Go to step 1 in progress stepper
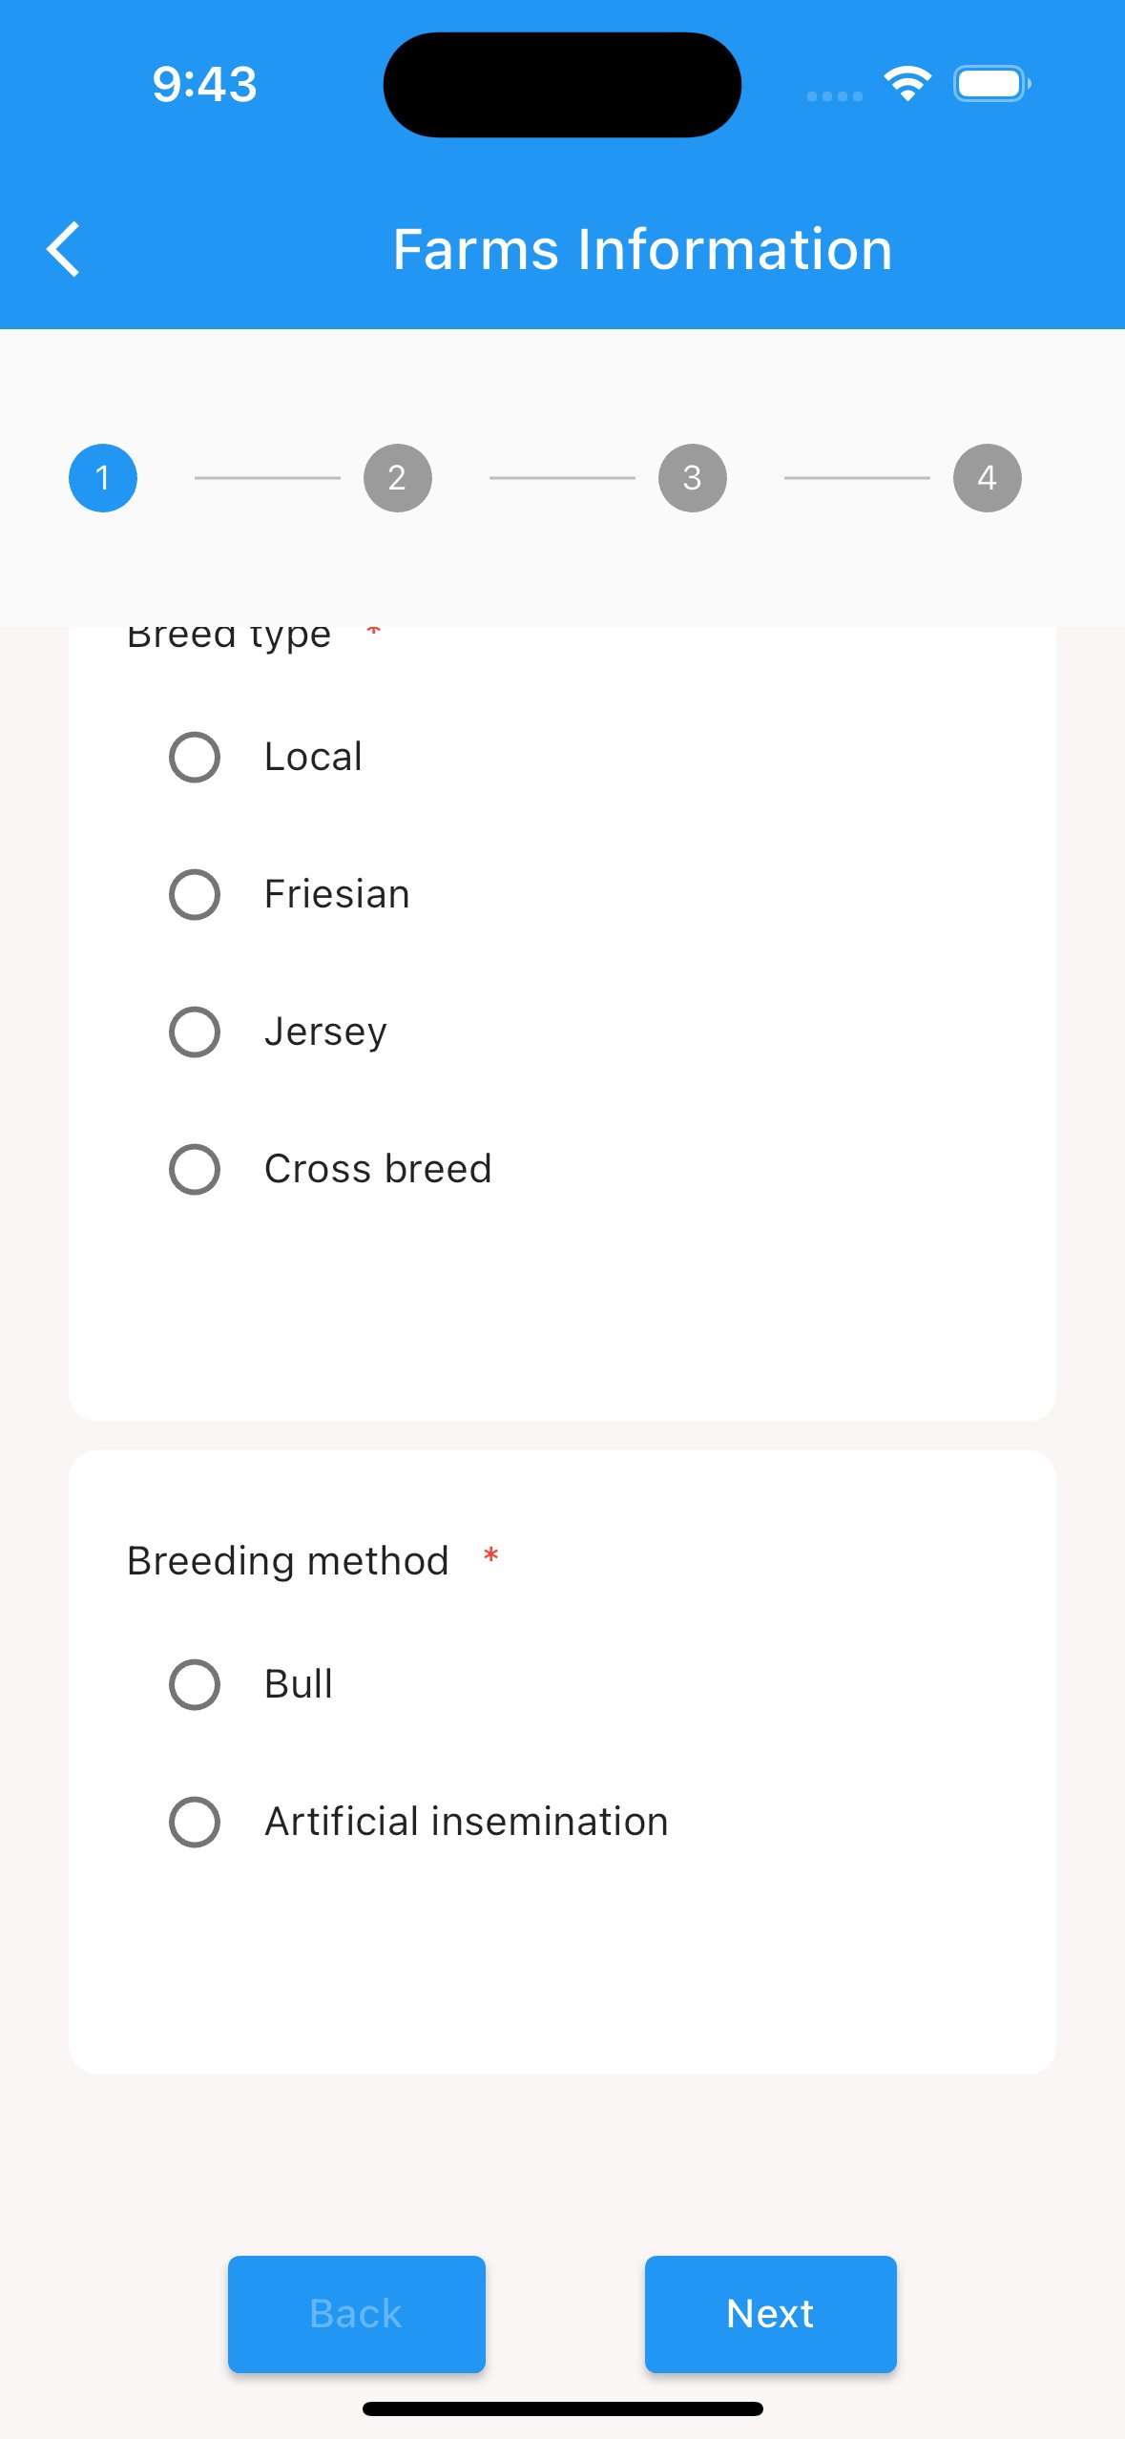 (x=103, y=478)
